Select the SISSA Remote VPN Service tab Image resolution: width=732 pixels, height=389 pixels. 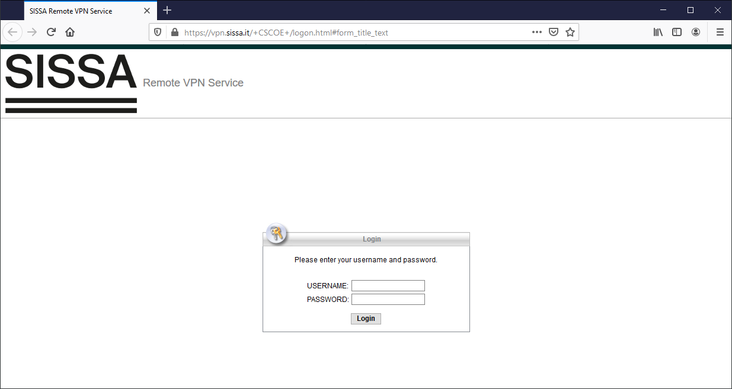(x=91, y=11)
